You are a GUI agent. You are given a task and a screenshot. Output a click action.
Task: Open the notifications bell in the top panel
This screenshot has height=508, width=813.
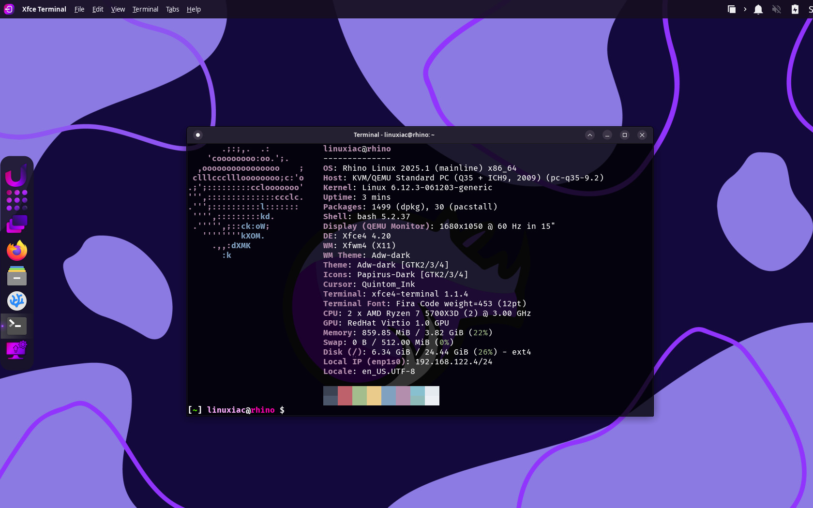tap(758, 9)
